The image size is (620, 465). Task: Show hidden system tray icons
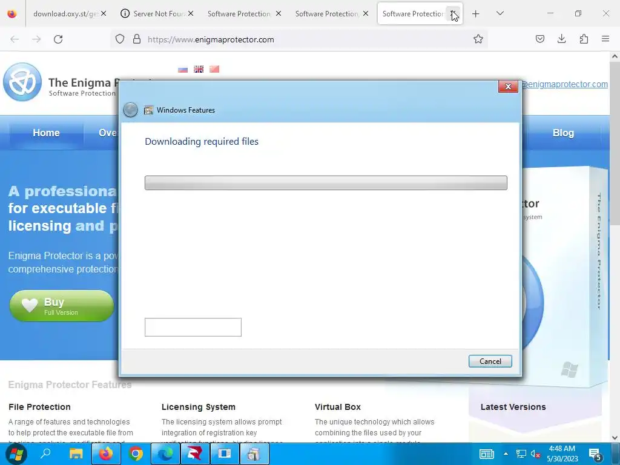click(506, 453)
